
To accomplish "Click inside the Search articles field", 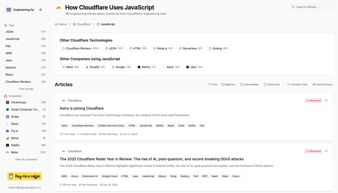I will pos(312,7).
